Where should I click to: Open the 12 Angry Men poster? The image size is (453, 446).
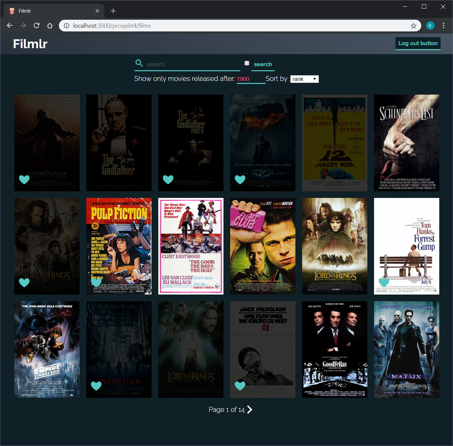click(x=335, y=143)
